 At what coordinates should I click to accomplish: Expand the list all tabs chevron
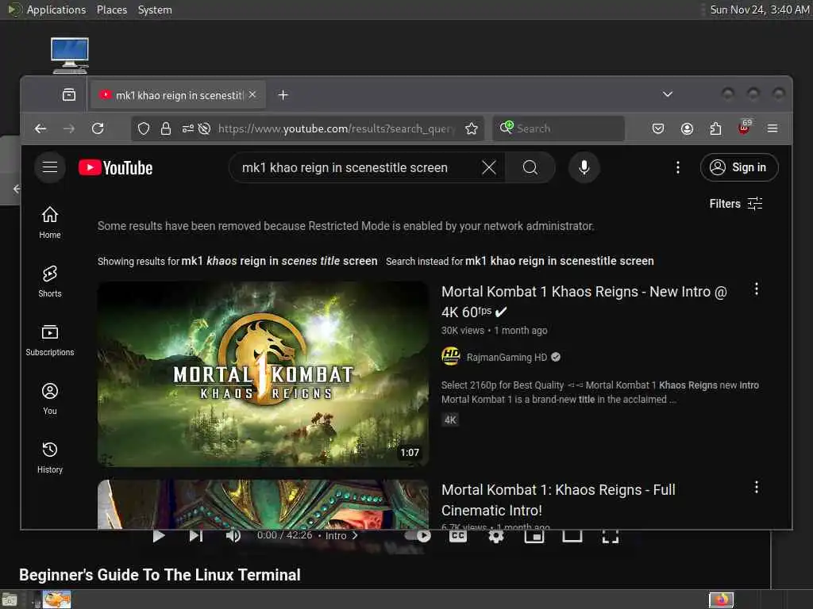pos(668,94)
